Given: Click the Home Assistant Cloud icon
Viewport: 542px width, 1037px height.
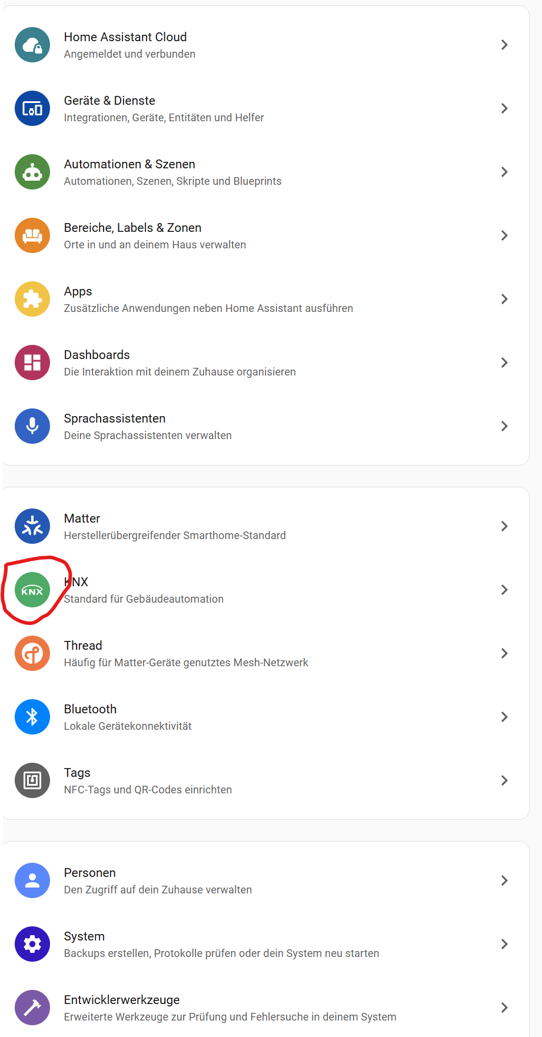Looking at the screenshot, I should 32,45.
